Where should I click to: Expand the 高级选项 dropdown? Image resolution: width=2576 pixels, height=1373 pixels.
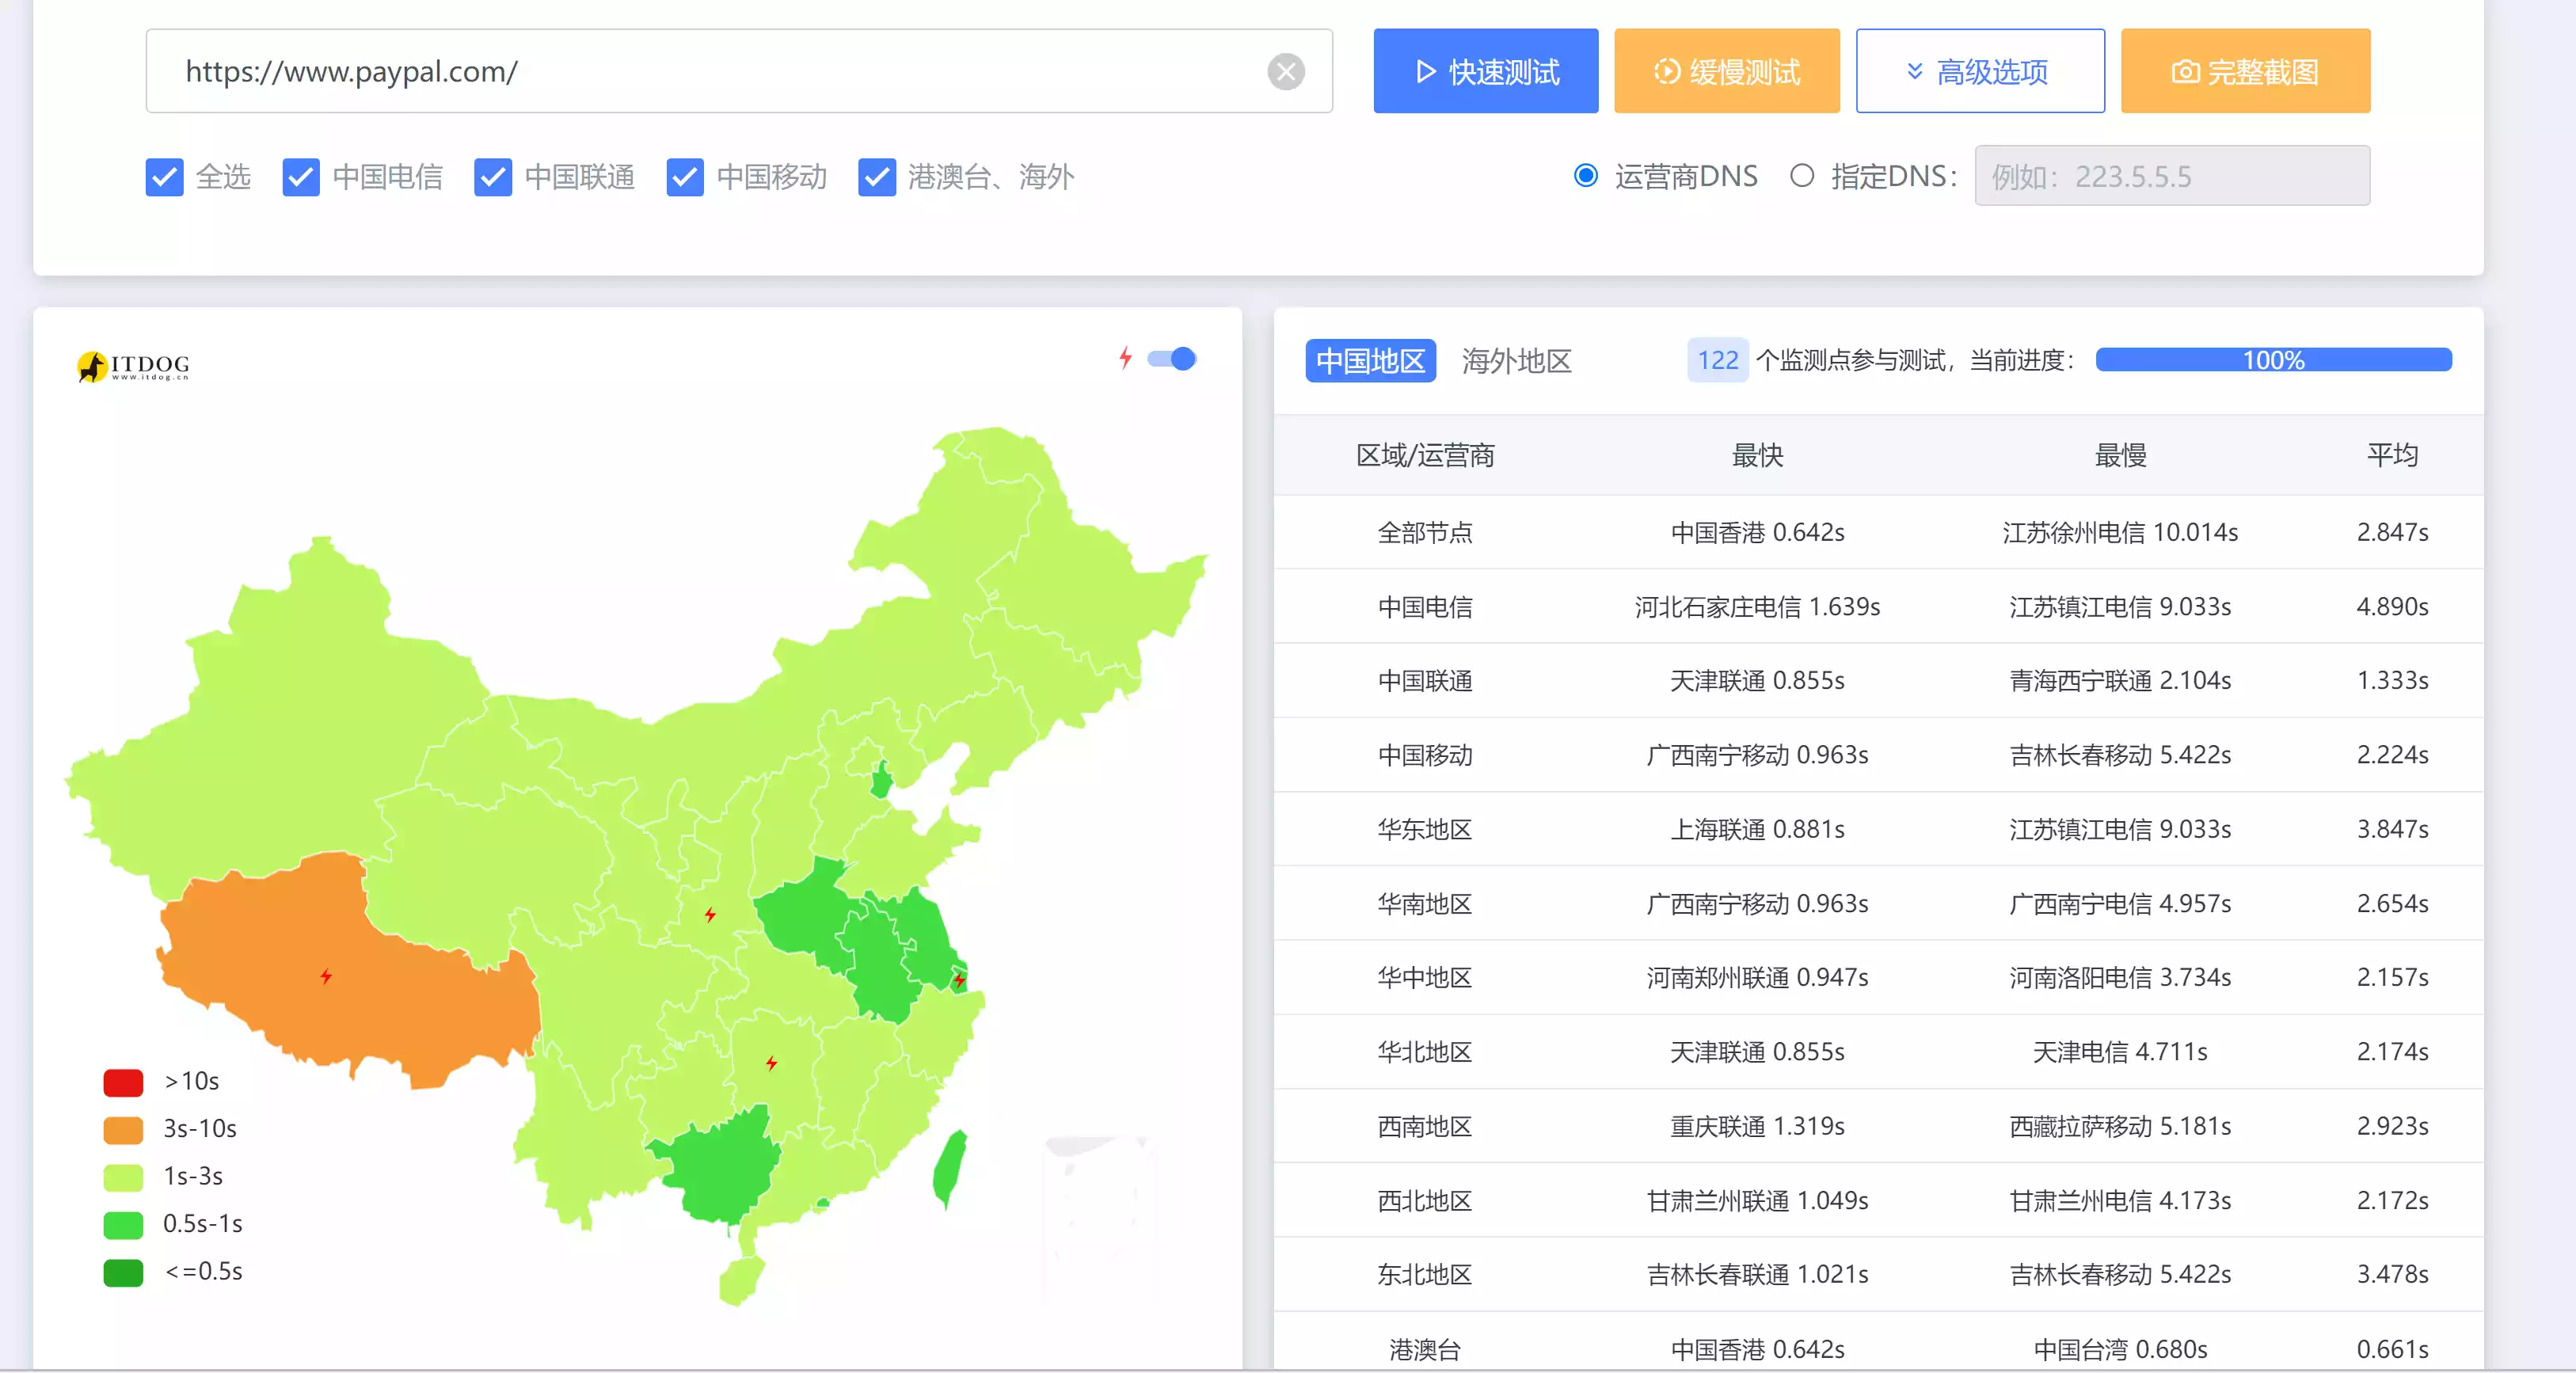pos(1980,71)
